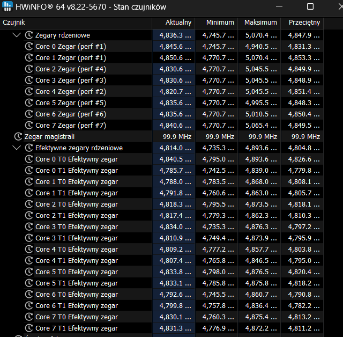The width and height of the screenshot is (343, 337).
Task: Click the Przeciętny column header
Action: [x=301, y=23]
